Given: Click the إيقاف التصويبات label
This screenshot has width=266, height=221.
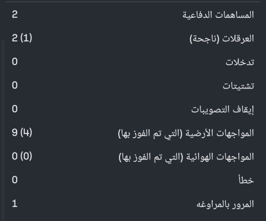Looking at the screenshot, I should (222, 110).
